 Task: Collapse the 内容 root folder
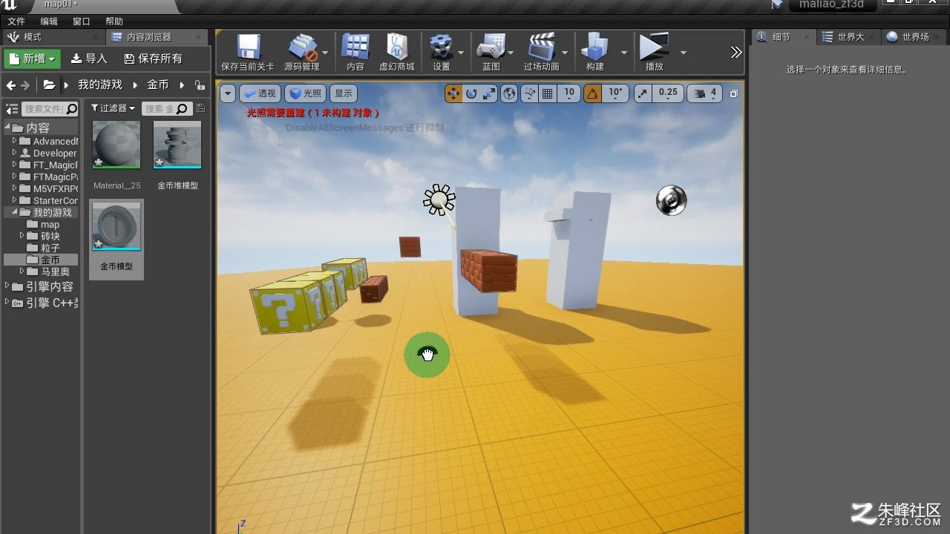[x=7, y=128]
